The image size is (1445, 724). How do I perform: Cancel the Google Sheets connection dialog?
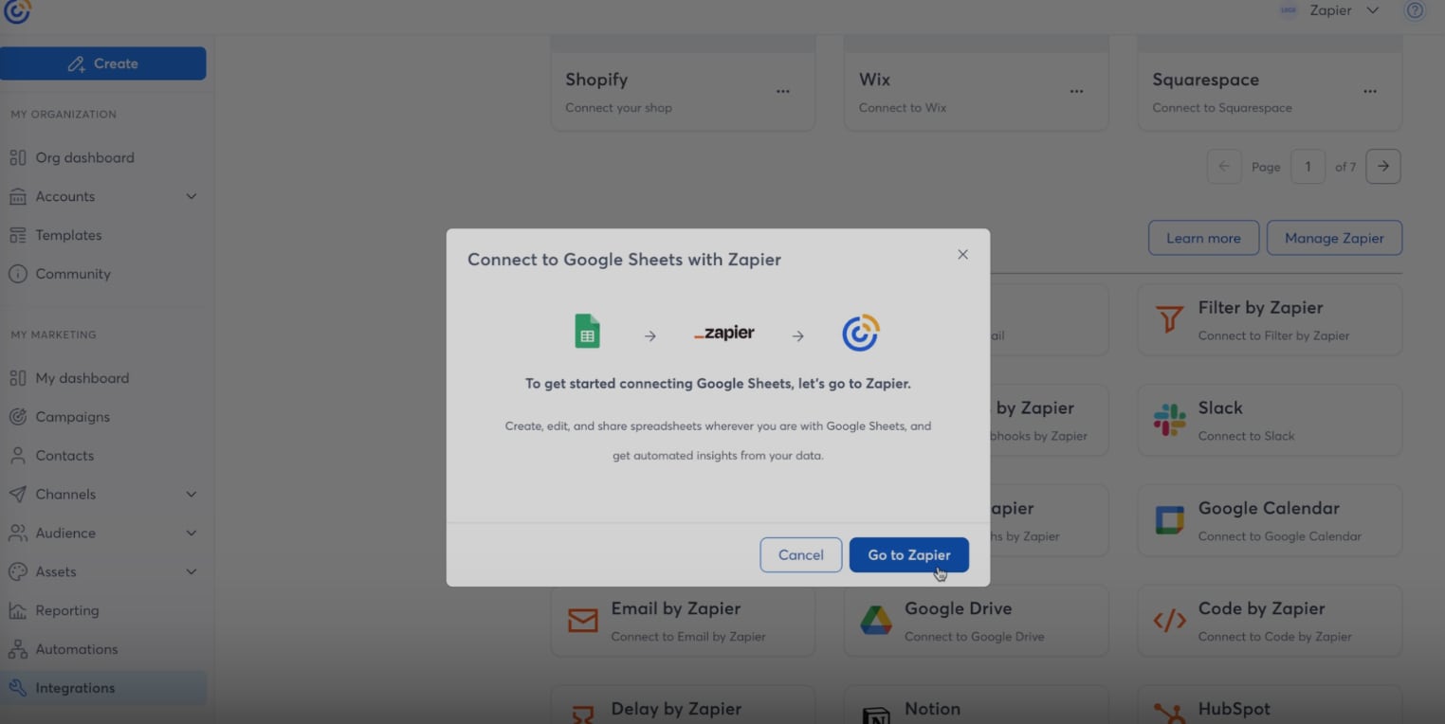800,554
